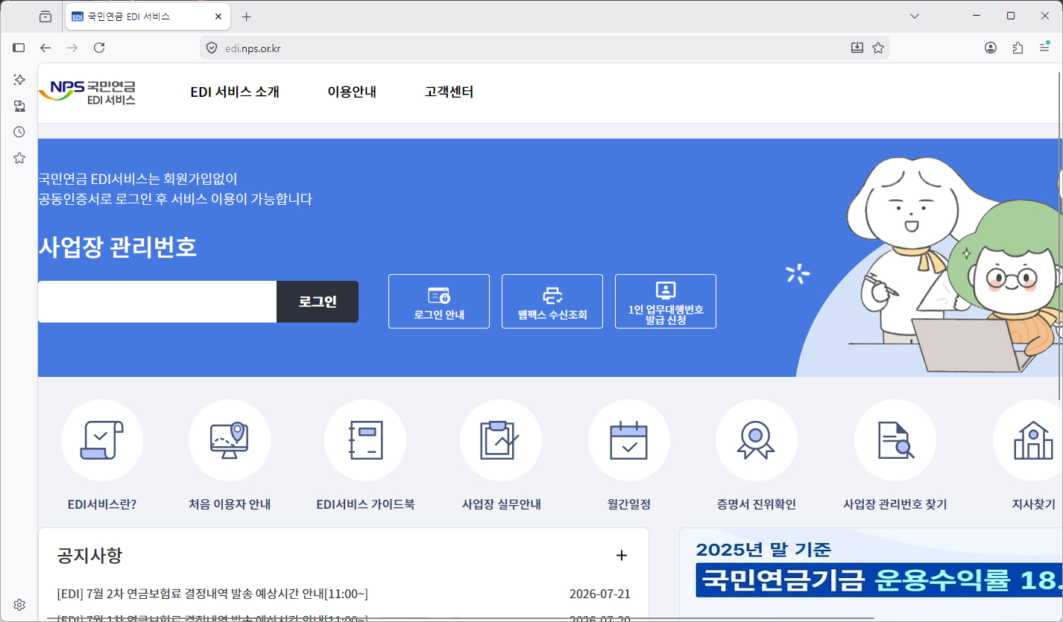Click 1인 업무대행번호 발급 신청 button

tap(666, 301)
